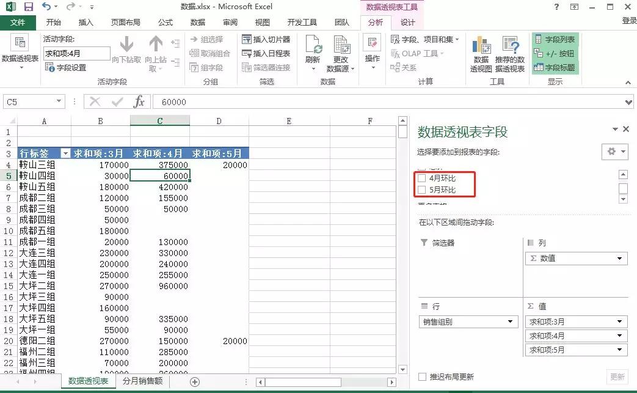Check the 4月环比 field checkbox
The image size is (637, 393).
(421, 178)
